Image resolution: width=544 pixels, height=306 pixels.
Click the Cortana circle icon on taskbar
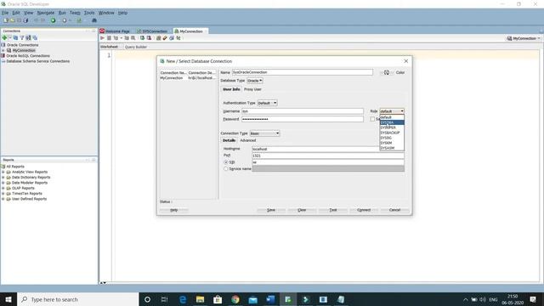pos(147,299)
